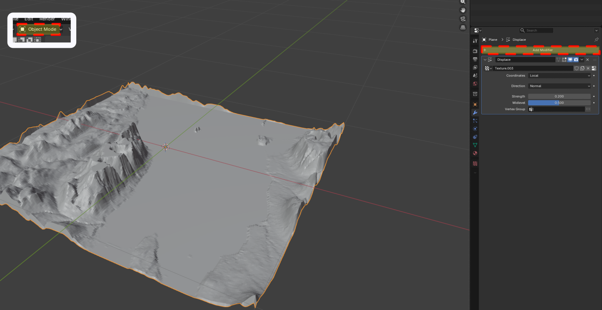Open the Particles properties tab

pos(475,121)
